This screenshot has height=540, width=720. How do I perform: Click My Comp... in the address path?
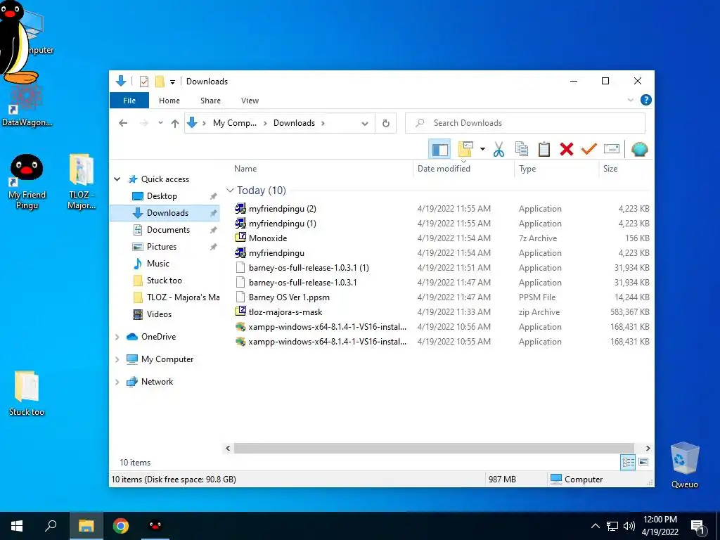235,123
